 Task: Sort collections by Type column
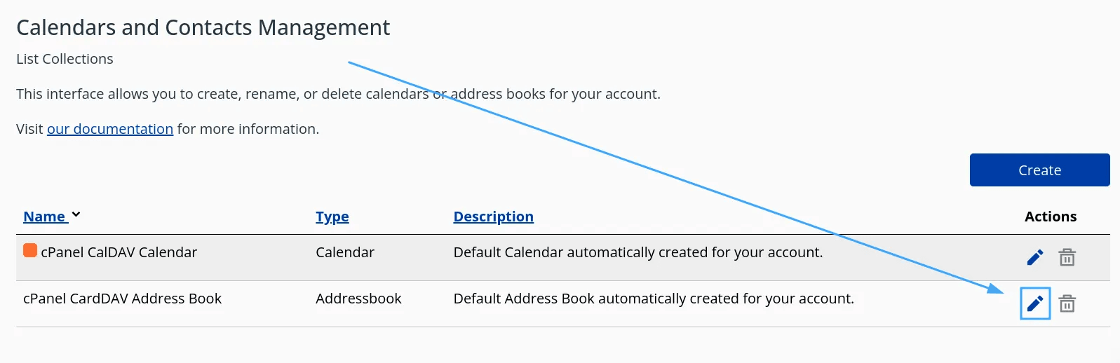(x=332, y=217)
